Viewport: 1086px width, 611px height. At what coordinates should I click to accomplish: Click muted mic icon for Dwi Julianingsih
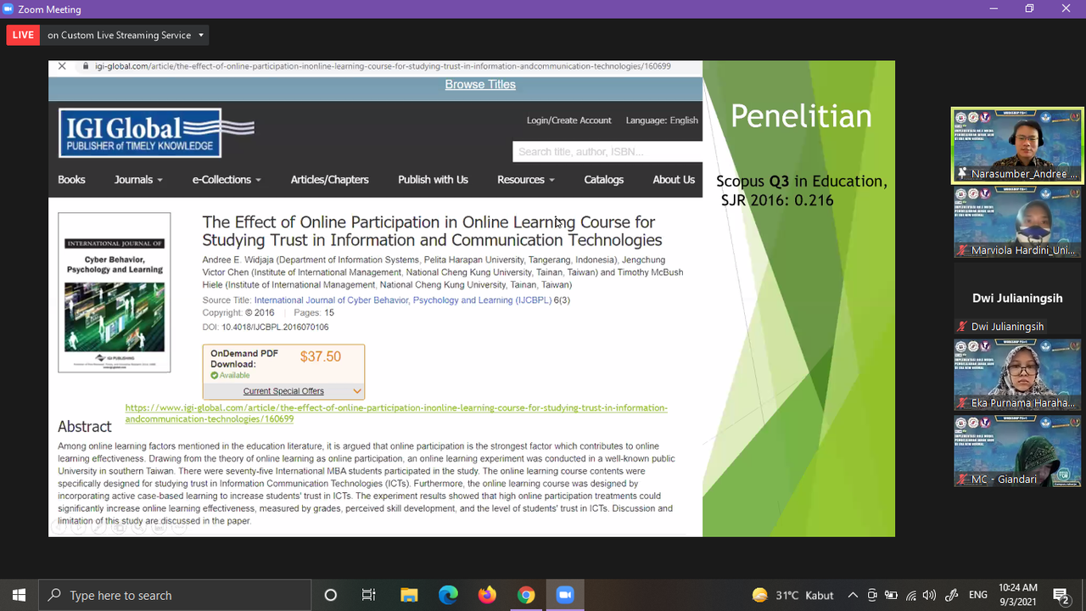(x=962, y=327)
